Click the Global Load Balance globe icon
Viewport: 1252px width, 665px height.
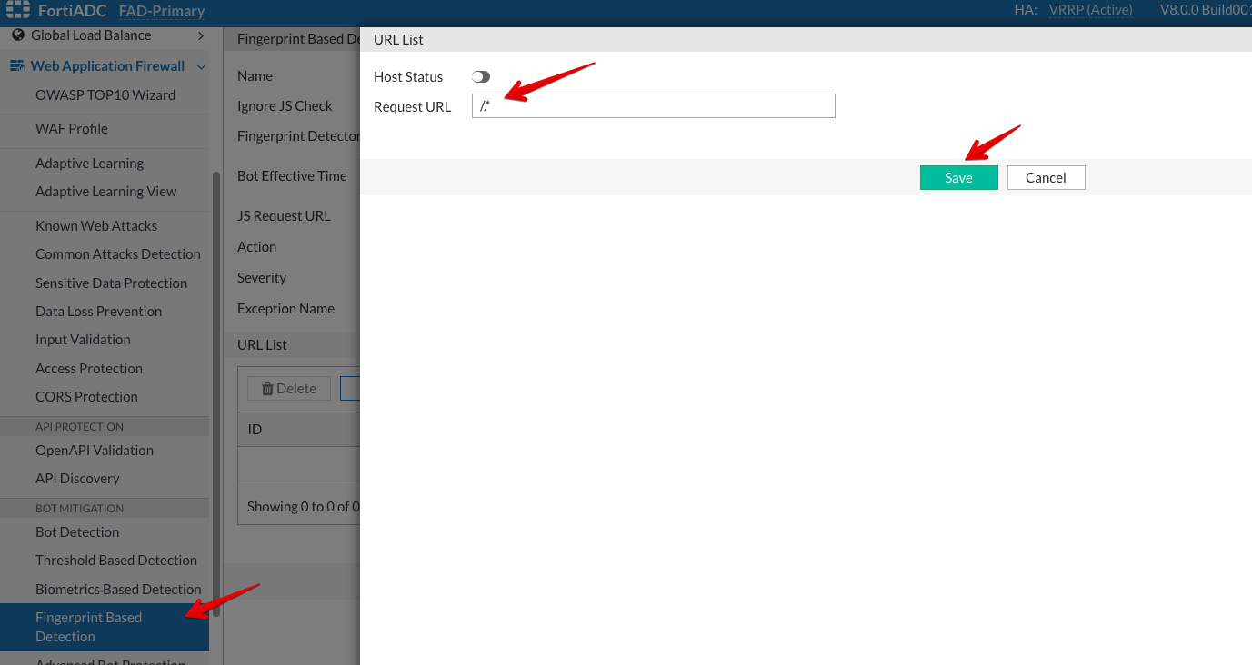[17, 35]
